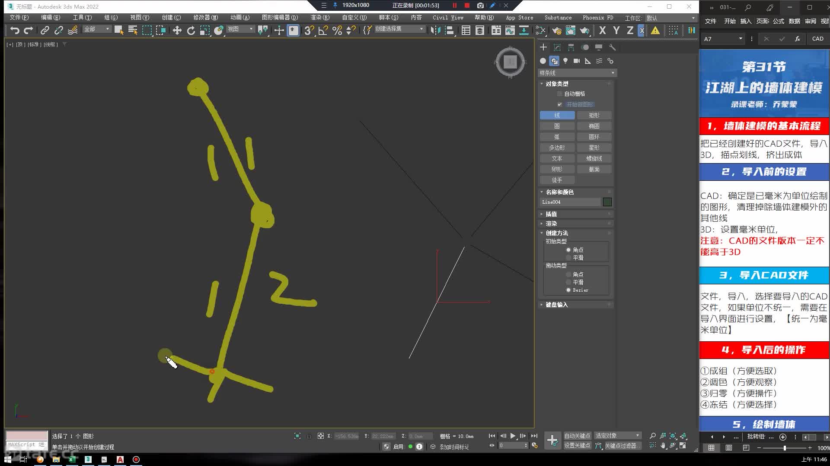Select 角点 under 拖动类型

(x=568, y=274)
